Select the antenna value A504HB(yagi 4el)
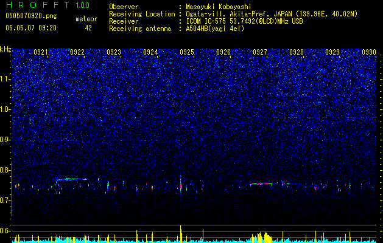Screen dimensions: 383x243 tap(215, 29)
